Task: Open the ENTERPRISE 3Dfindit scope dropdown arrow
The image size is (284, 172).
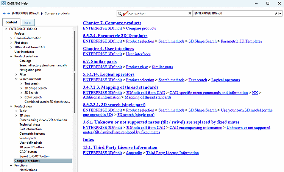Action: click(x=280, y=14)
